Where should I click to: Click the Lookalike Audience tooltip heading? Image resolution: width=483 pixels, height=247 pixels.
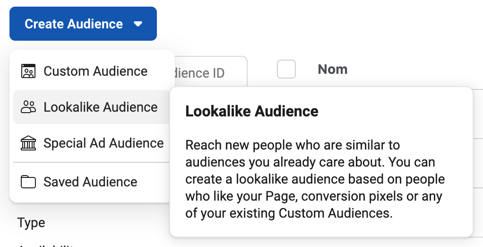(x=251, y=111)
